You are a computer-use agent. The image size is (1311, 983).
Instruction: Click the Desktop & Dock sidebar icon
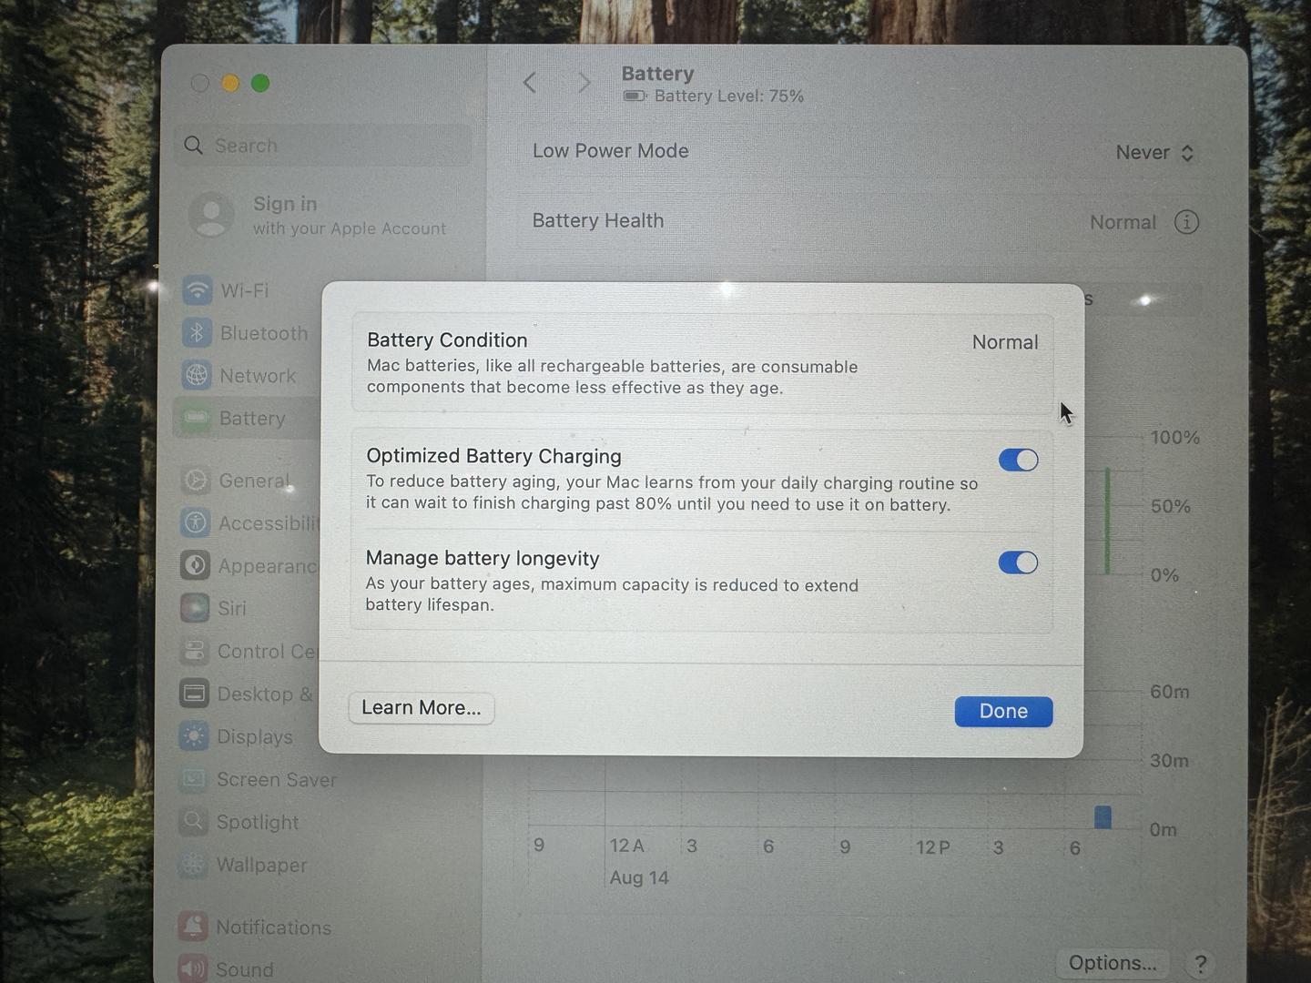click(194, 694)
